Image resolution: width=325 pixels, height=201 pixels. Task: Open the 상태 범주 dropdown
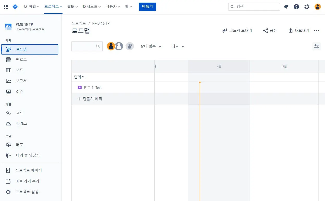[x=151, y=46]
